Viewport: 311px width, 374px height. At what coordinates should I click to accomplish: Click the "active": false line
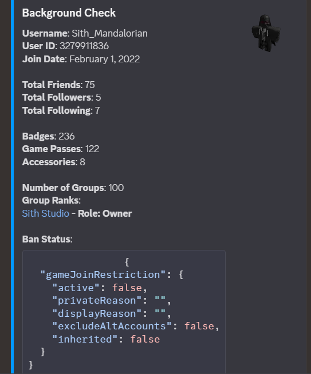[x=100, y=288]
